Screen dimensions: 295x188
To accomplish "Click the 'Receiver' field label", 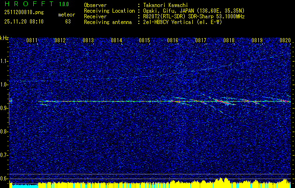I will point(95,16).
